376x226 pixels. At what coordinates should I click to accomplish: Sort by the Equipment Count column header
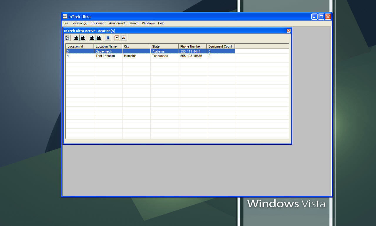coord(221,46)
